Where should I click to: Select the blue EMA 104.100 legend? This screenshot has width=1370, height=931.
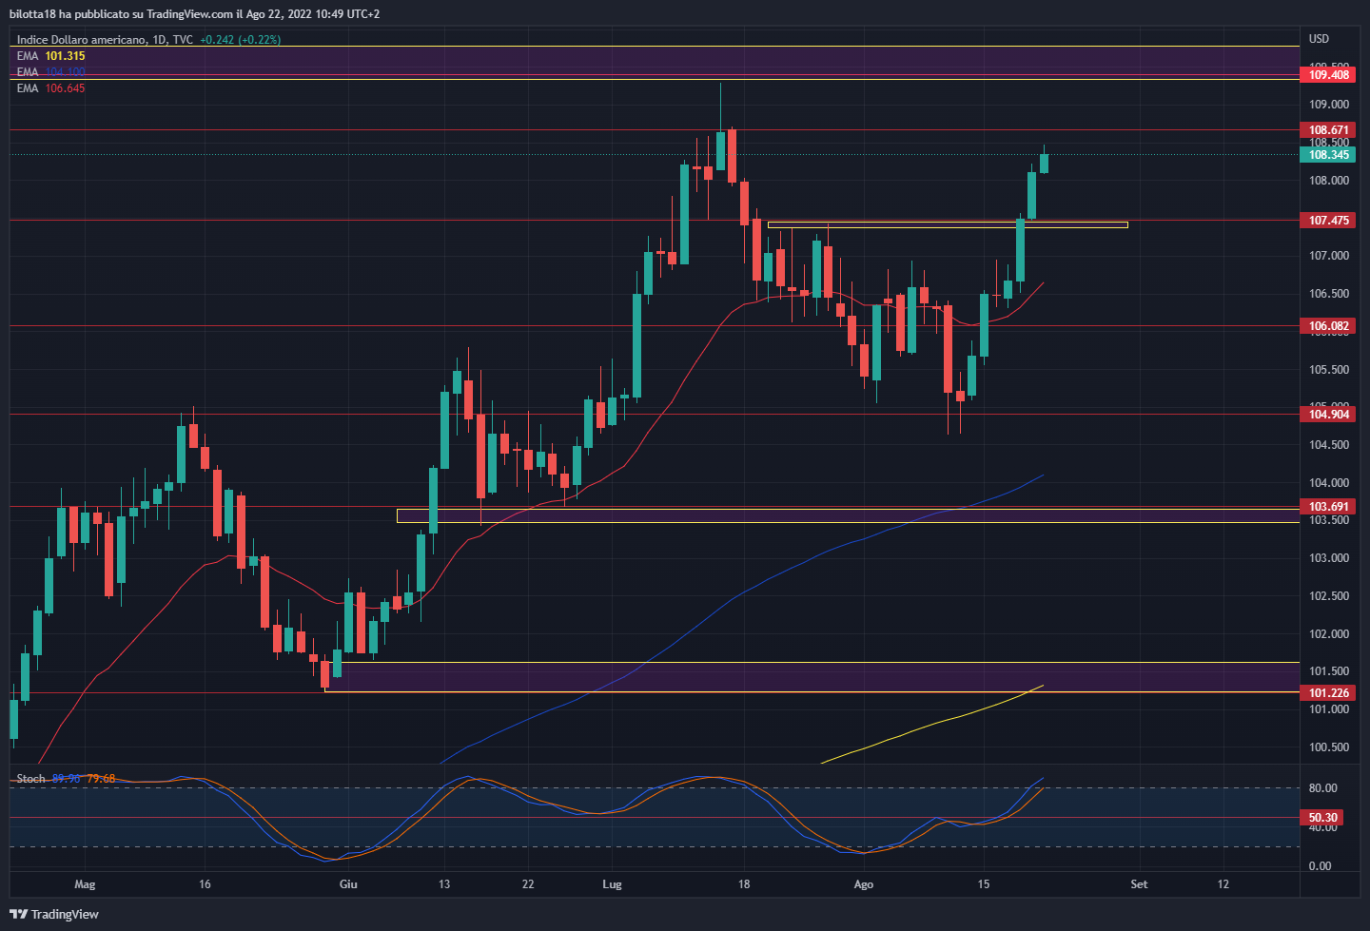coord(50,72)
